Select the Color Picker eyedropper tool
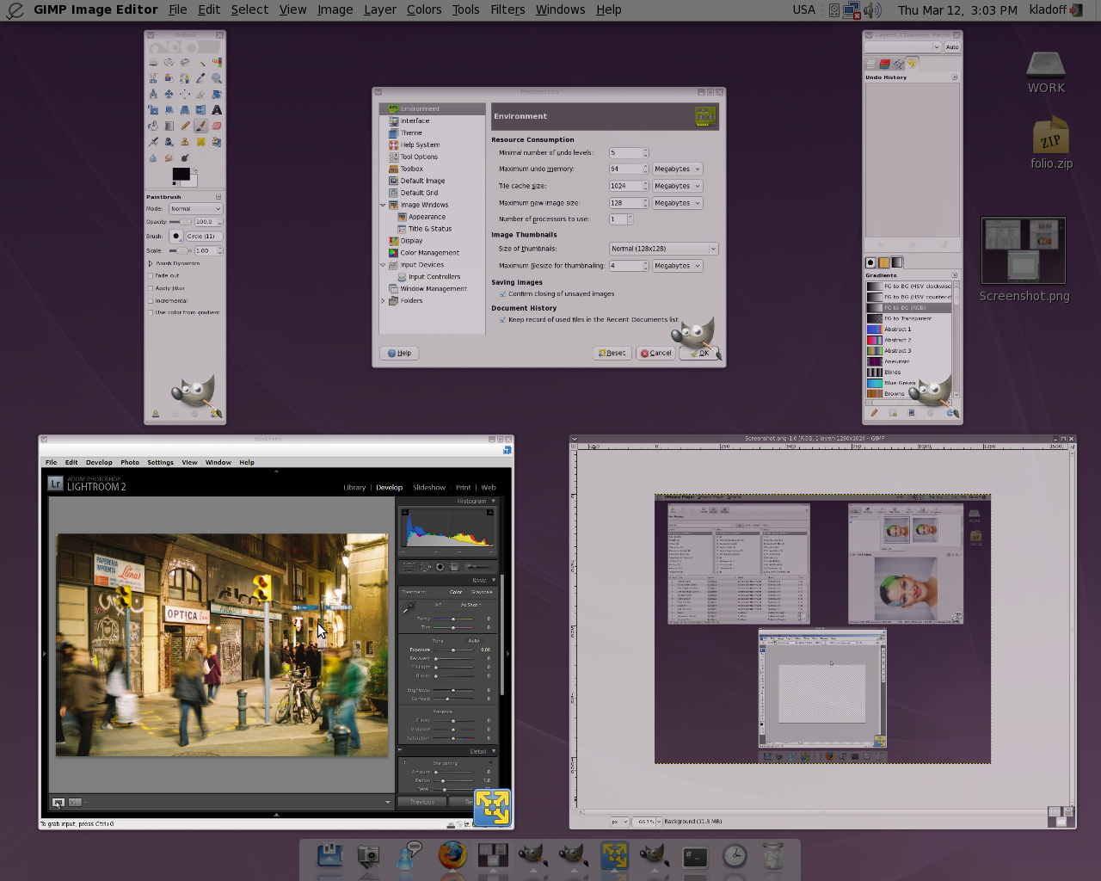 point(200,78)
